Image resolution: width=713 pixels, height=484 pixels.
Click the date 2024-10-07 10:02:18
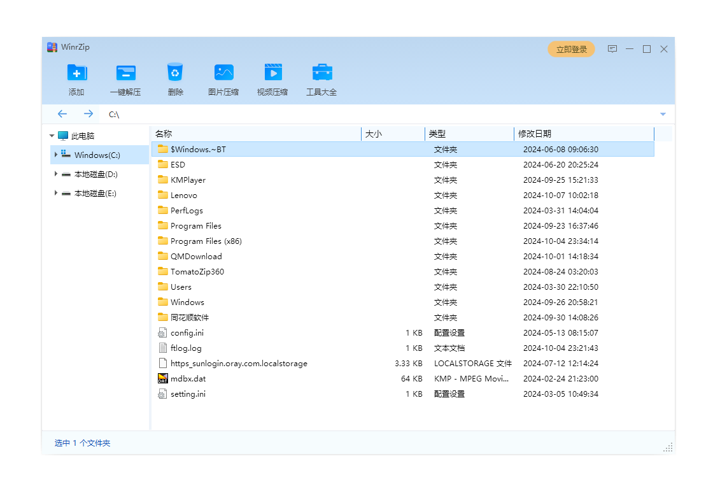click(x=561, y=195)
